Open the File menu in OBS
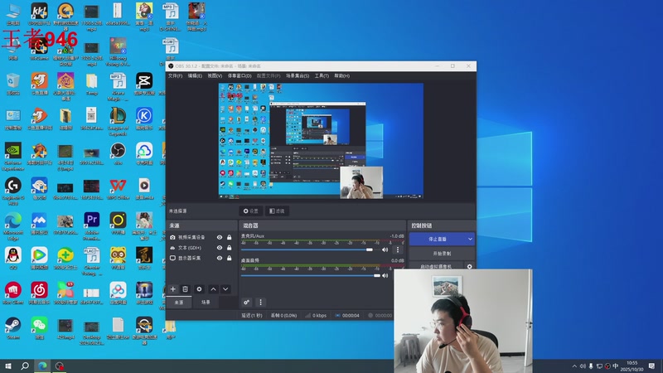 tap(175, 75)
